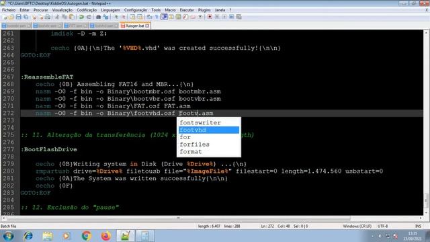The width and height of the screenshot is (430, 242).
Task: Click the Zoom Out toolbar icon
Action: (x=124, y=17)
